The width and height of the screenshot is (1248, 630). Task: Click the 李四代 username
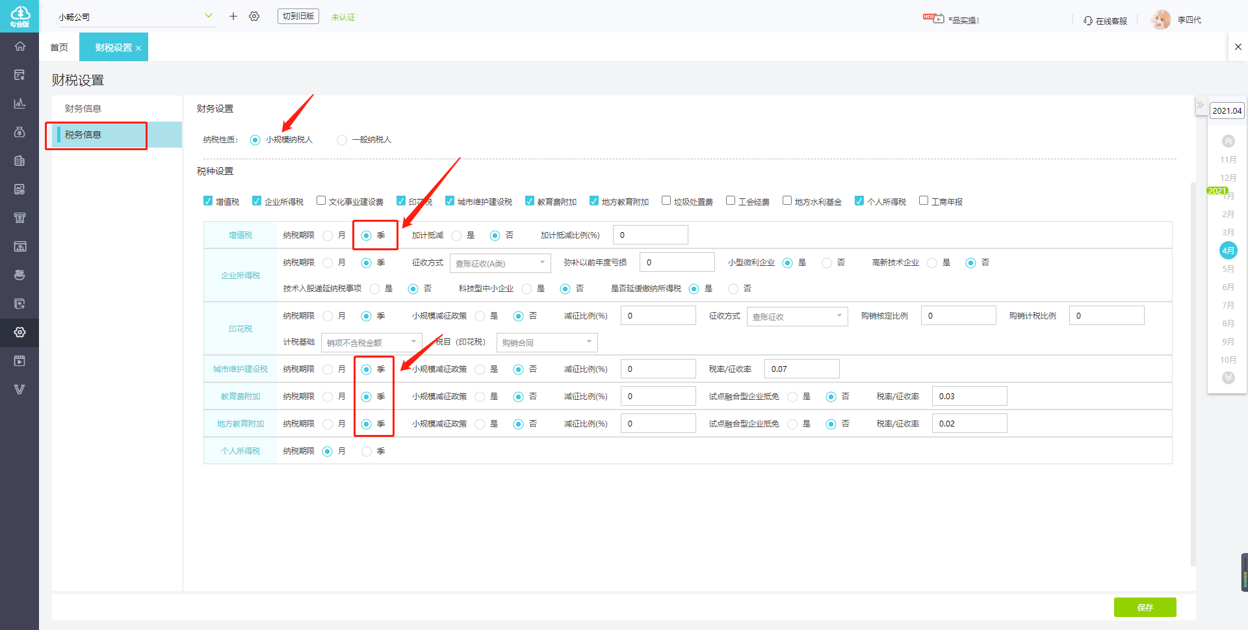[x=1189, y=20]
